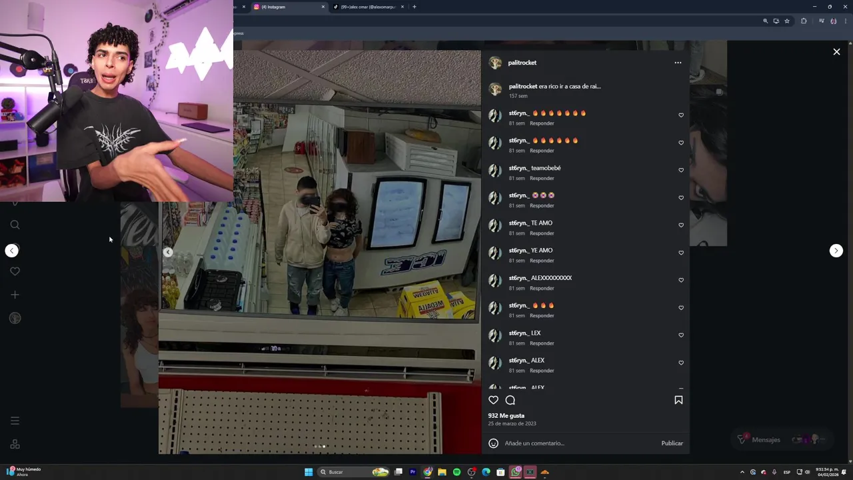Go to the previous post with left arrow

click(x=12, y=251)
